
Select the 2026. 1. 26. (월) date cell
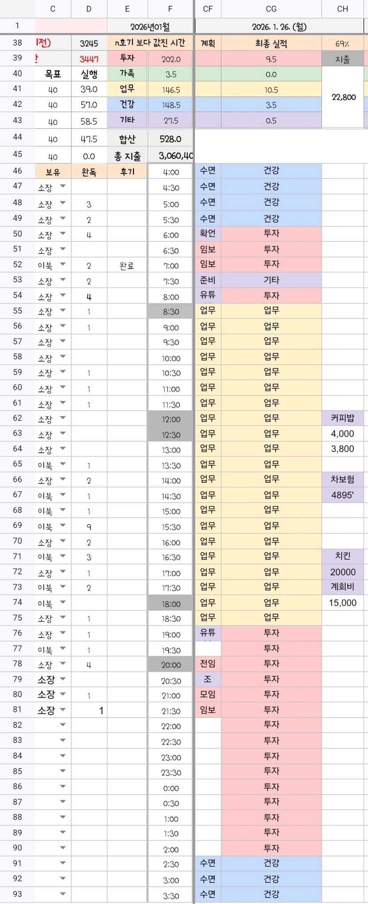[x=279, y=27]
